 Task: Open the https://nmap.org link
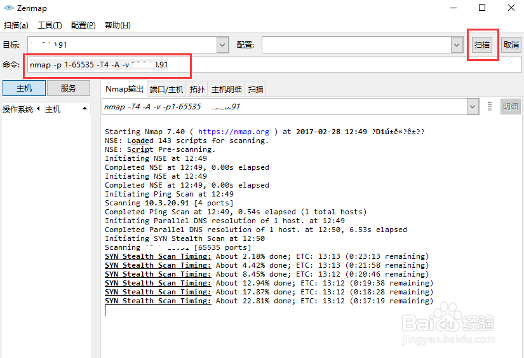[x=234, y=132]
